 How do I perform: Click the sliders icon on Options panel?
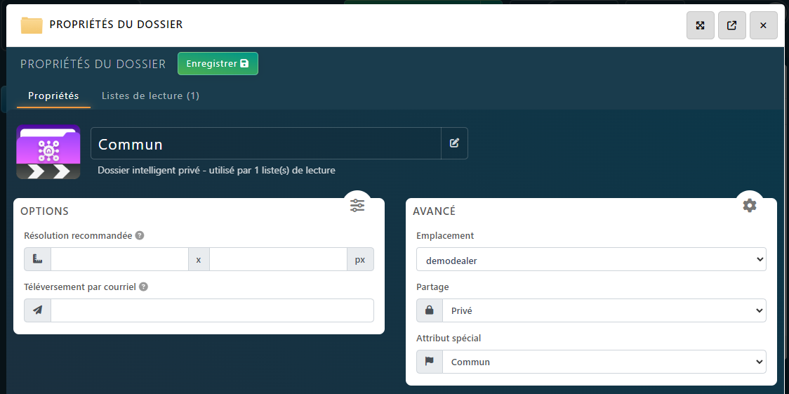pyautogui.click(x=357, y=205)
